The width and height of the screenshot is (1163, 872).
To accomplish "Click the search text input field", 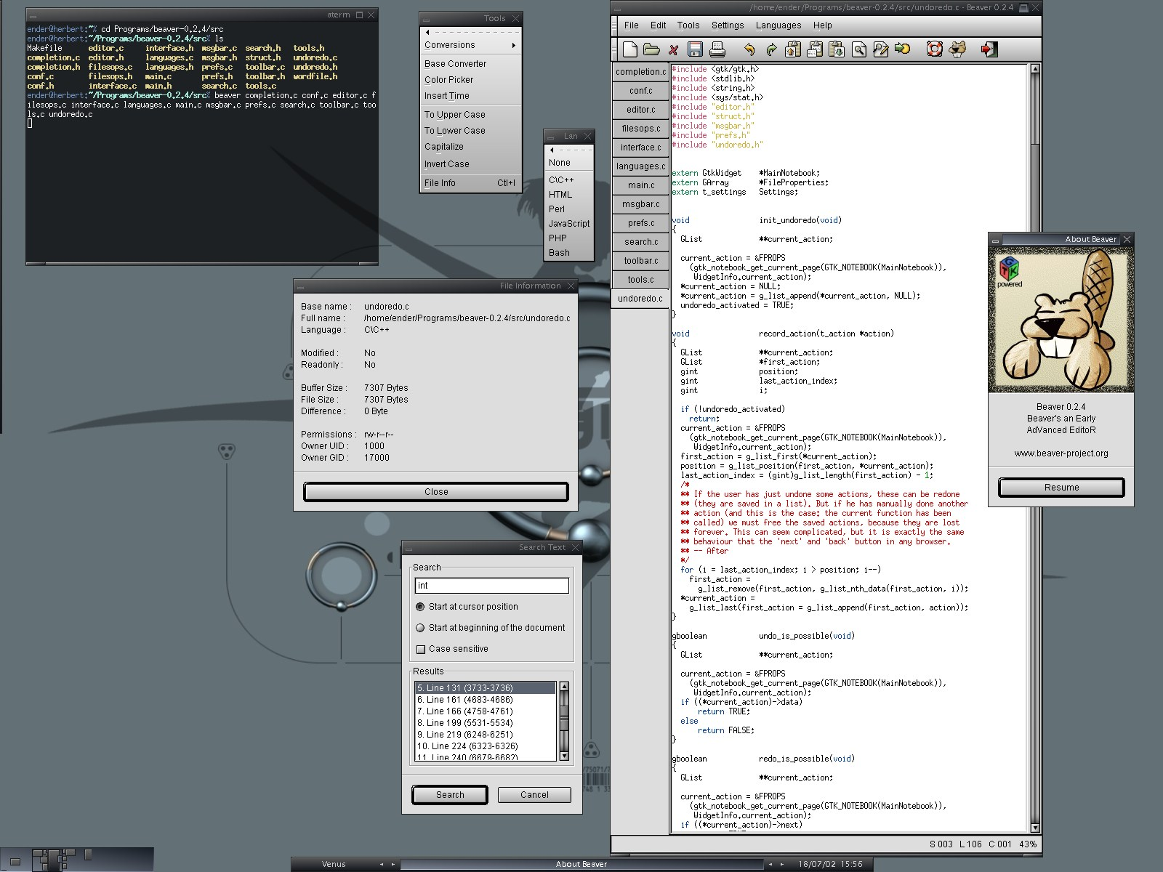I will tap(491, 586).
